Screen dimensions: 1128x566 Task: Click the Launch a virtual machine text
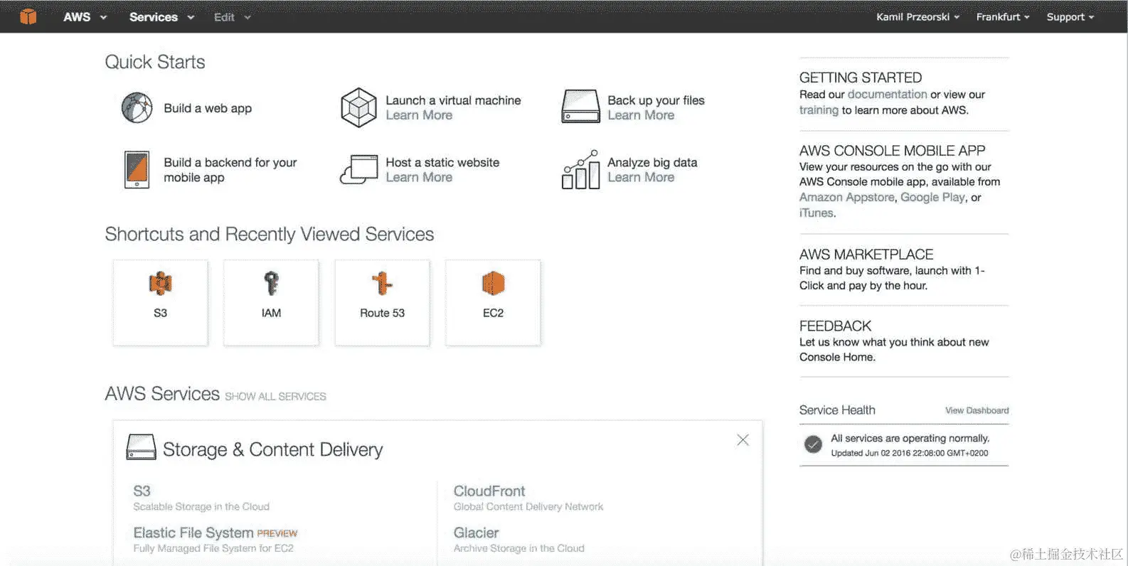(453, 100)
